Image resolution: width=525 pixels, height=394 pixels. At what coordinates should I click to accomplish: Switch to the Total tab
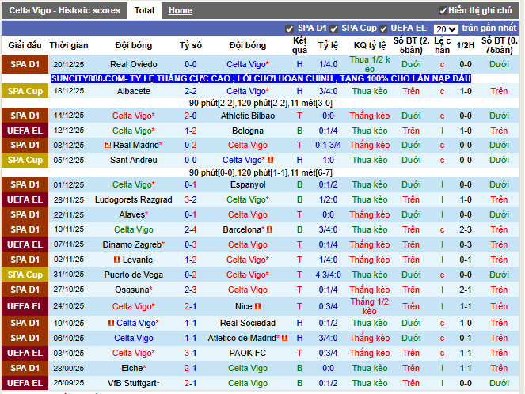[144, 11]
